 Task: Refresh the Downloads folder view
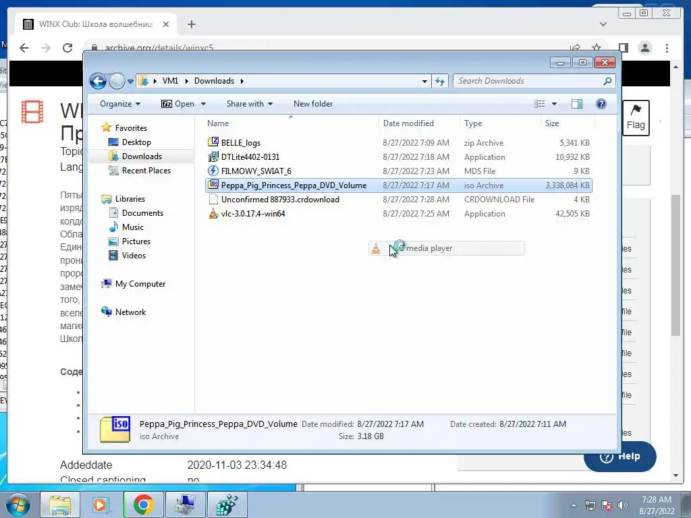(x=440, y=81)
